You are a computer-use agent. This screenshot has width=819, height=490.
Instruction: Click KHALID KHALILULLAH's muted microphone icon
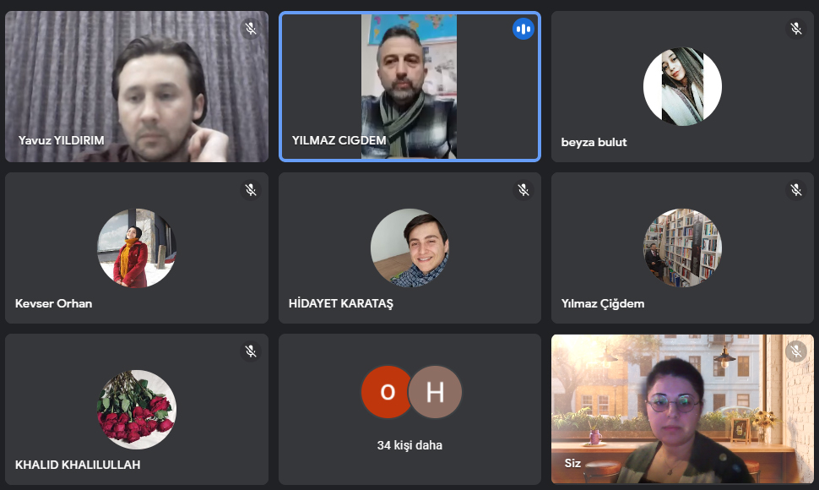pyautogui.click(x=251, y=351)
